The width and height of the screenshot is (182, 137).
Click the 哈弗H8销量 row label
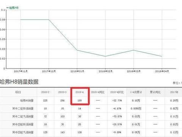pyautogui.click(x=27, y=100)
